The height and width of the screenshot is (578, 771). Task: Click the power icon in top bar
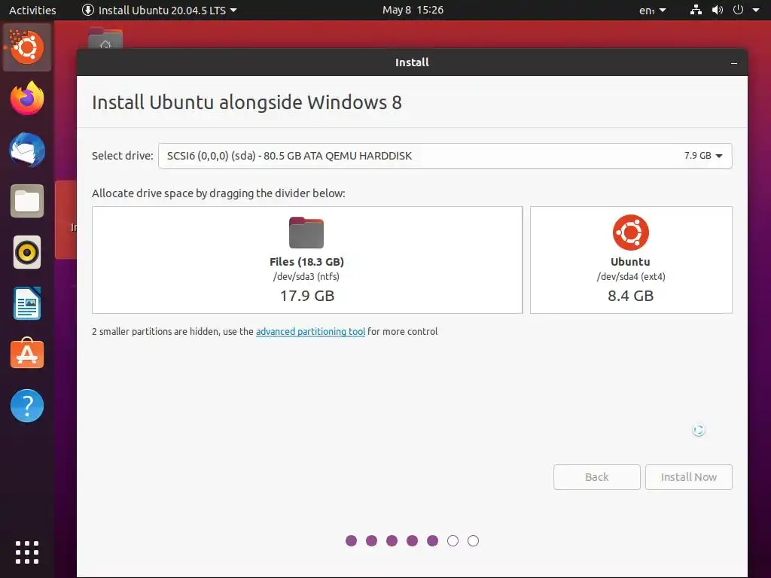[738, 10]
